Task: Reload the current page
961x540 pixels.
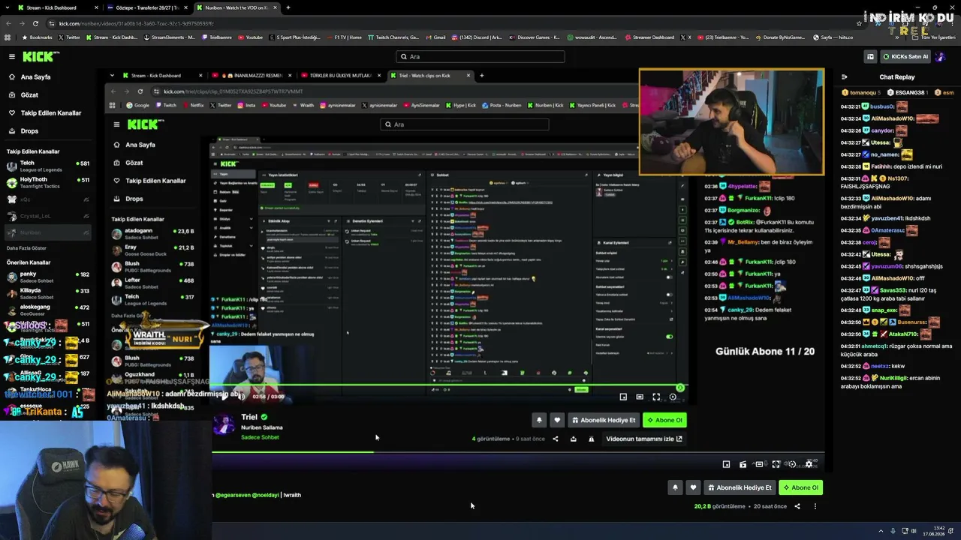Action: tap(35, 23)
